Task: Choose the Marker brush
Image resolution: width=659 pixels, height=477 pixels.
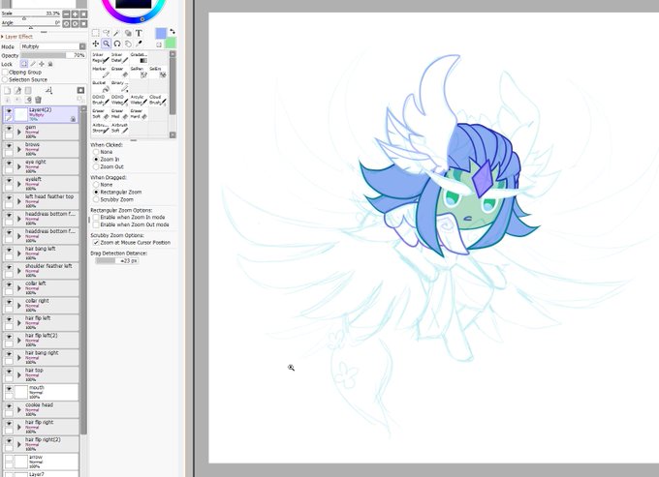Action: [101, 73]
